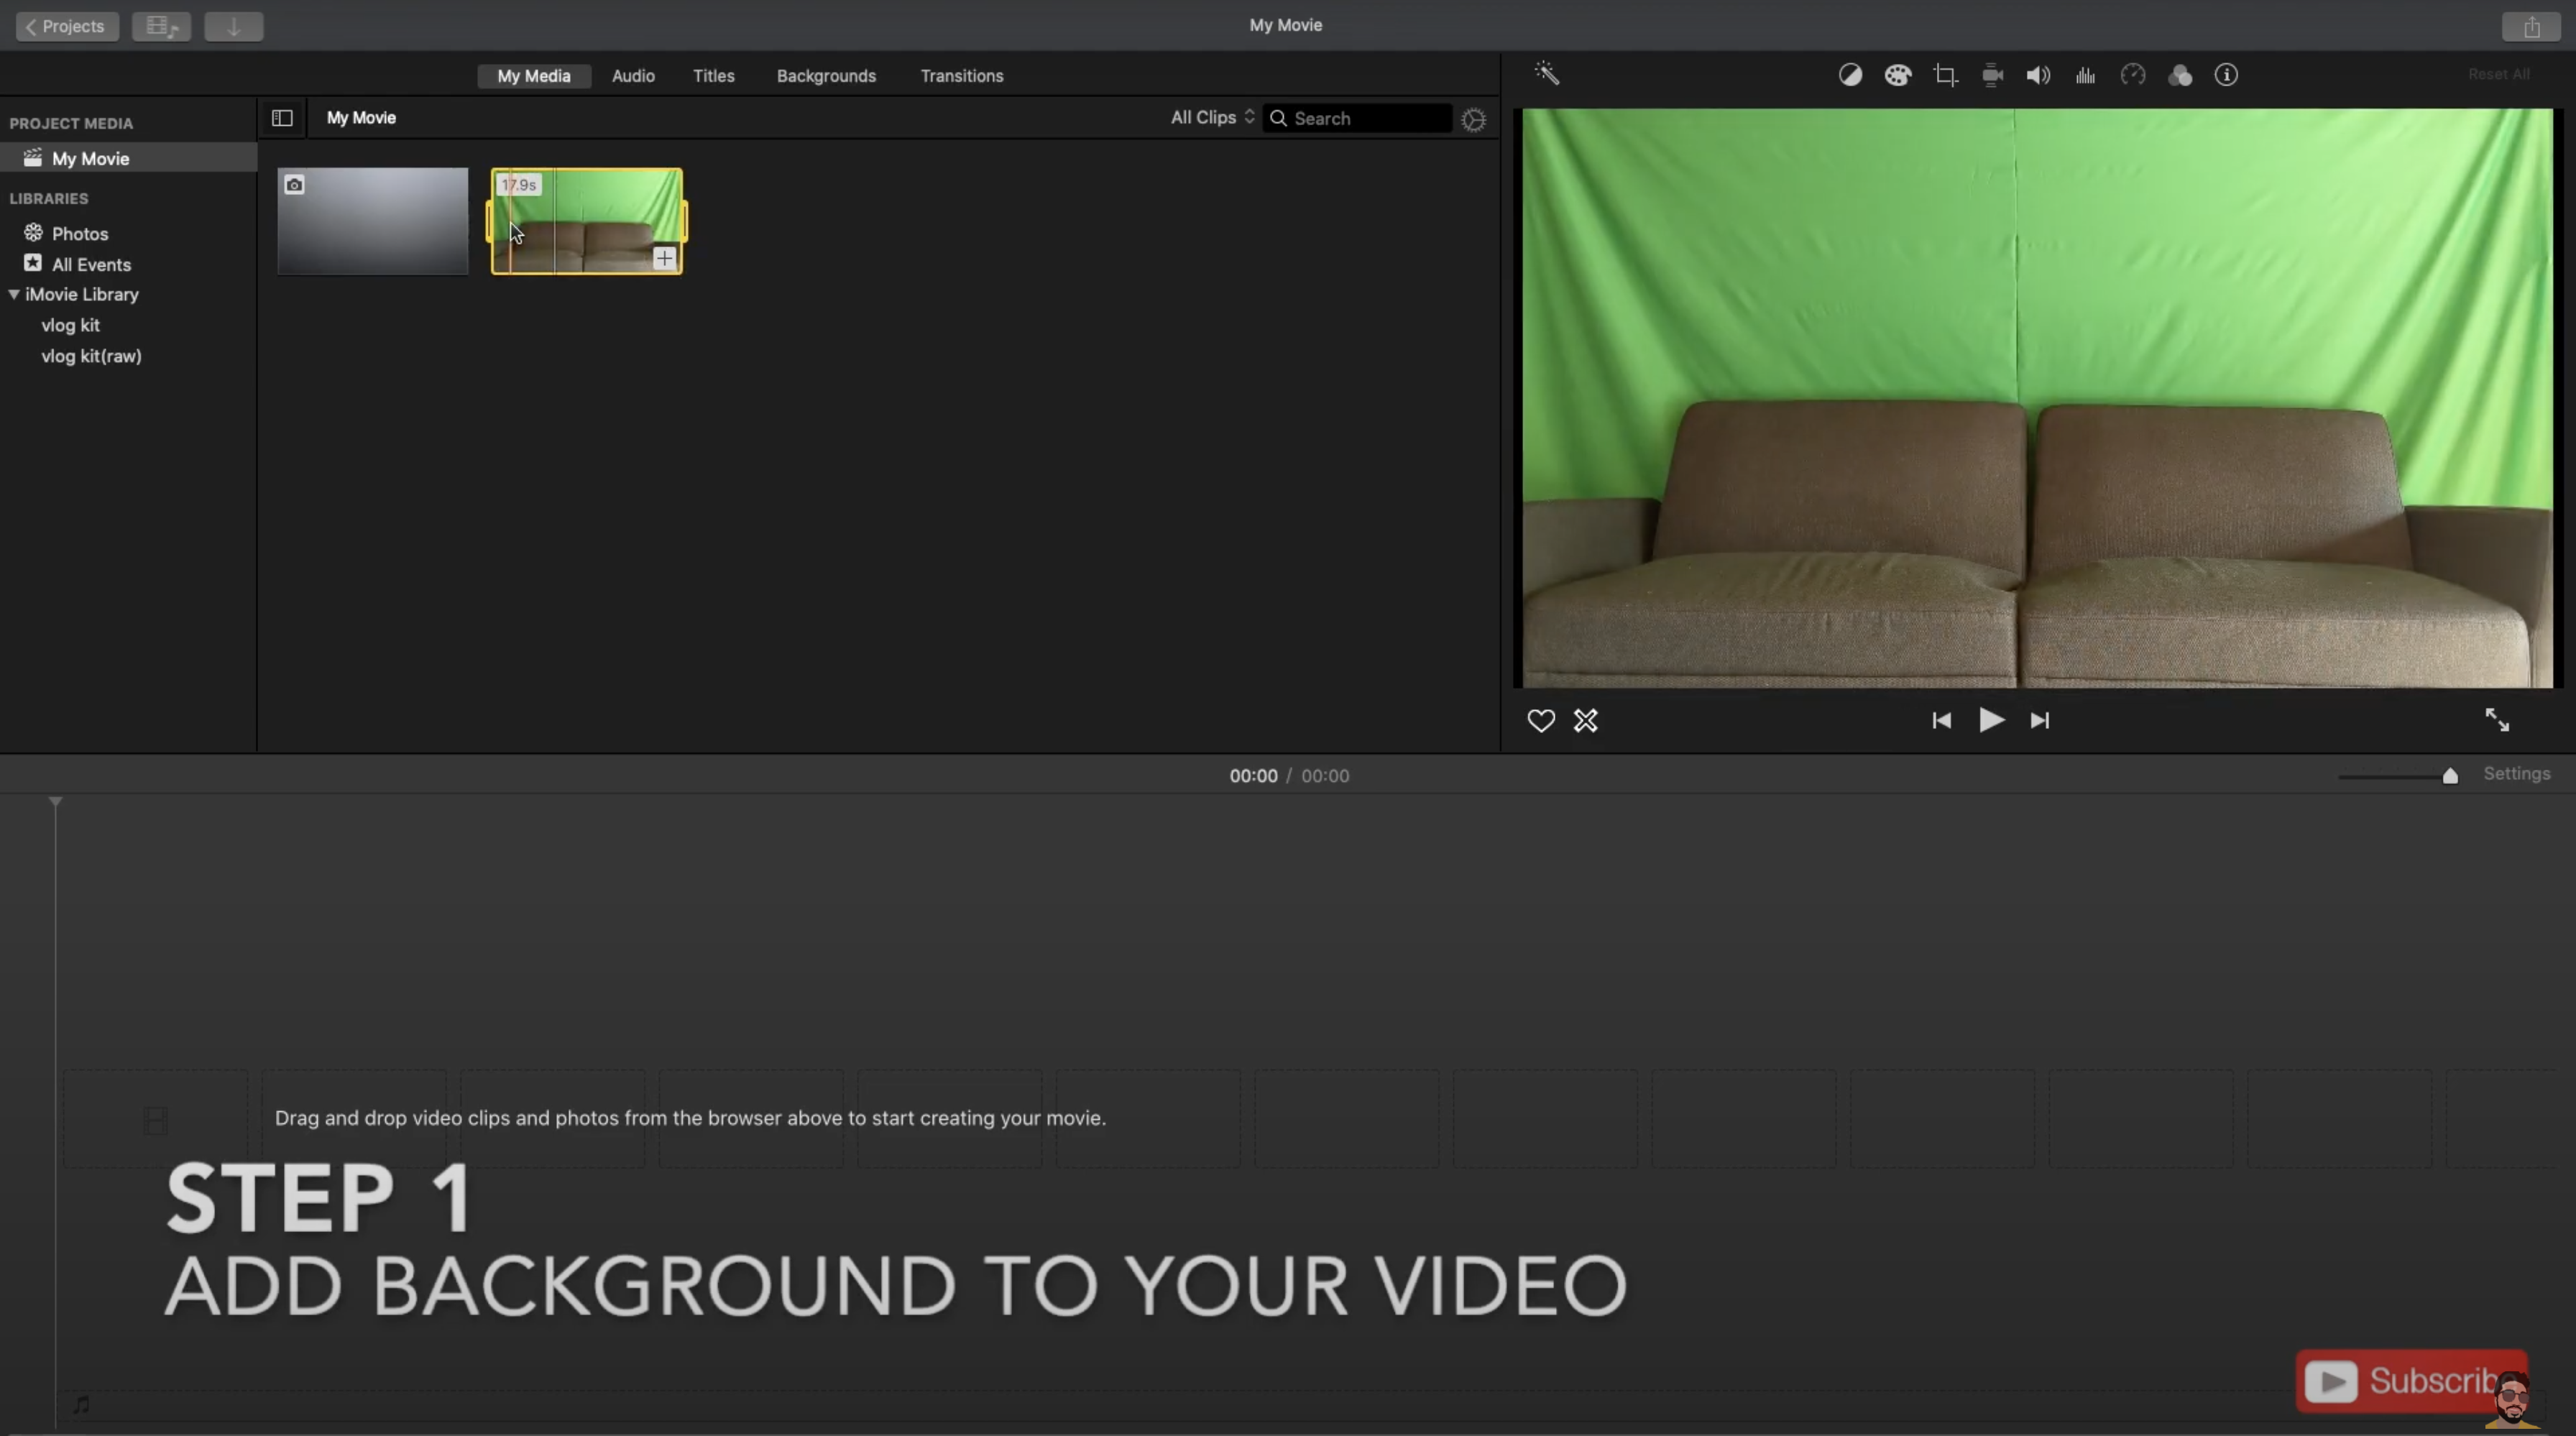This screenshot has height=1436, width=2576.
Task: Select the cropping tool icon
Action: tap(1945, 75)
